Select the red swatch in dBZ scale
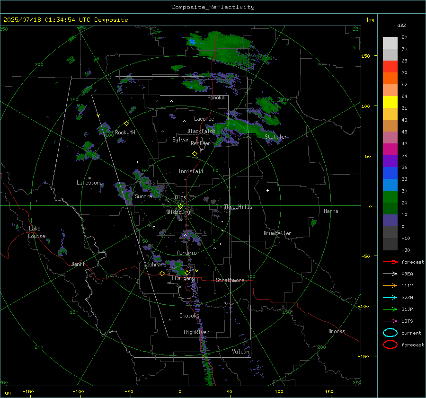The width and height of the screenshot is (426, 398). pyautogui.click(x=390, y=67)
